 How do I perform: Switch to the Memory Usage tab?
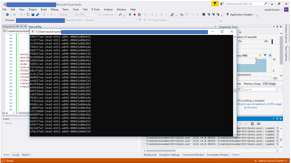[x=252, y=84]
